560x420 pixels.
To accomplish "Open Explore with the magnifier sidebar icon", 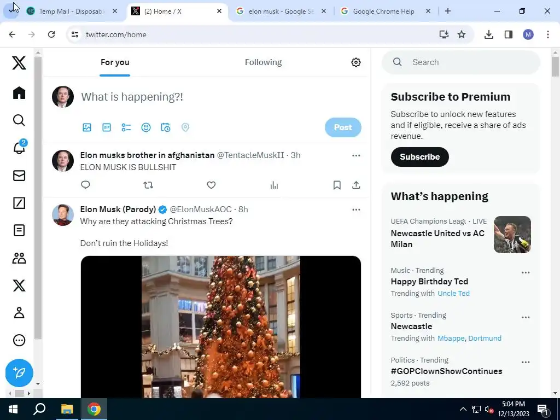I will [x=19, y=120].
